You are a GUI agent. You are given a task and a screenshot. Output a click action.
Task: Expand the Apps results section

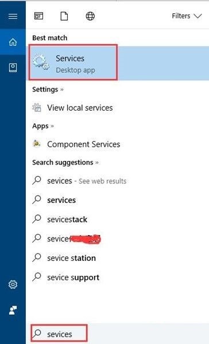[x=43, y=126]
